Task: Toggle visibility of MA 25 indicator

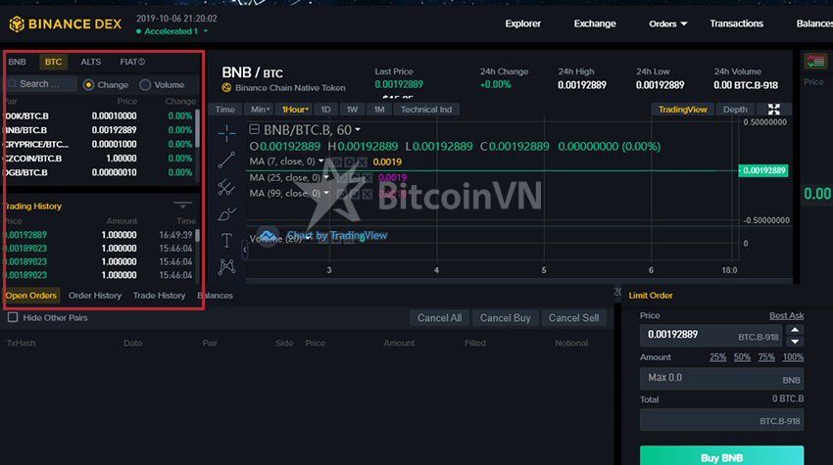Action: coord(342,178)
